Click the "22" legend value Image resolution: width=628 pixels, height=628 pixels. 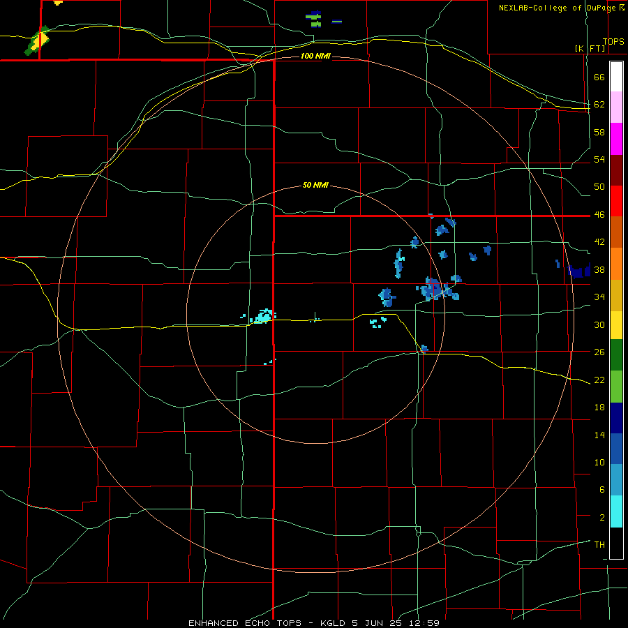point(599,380)
